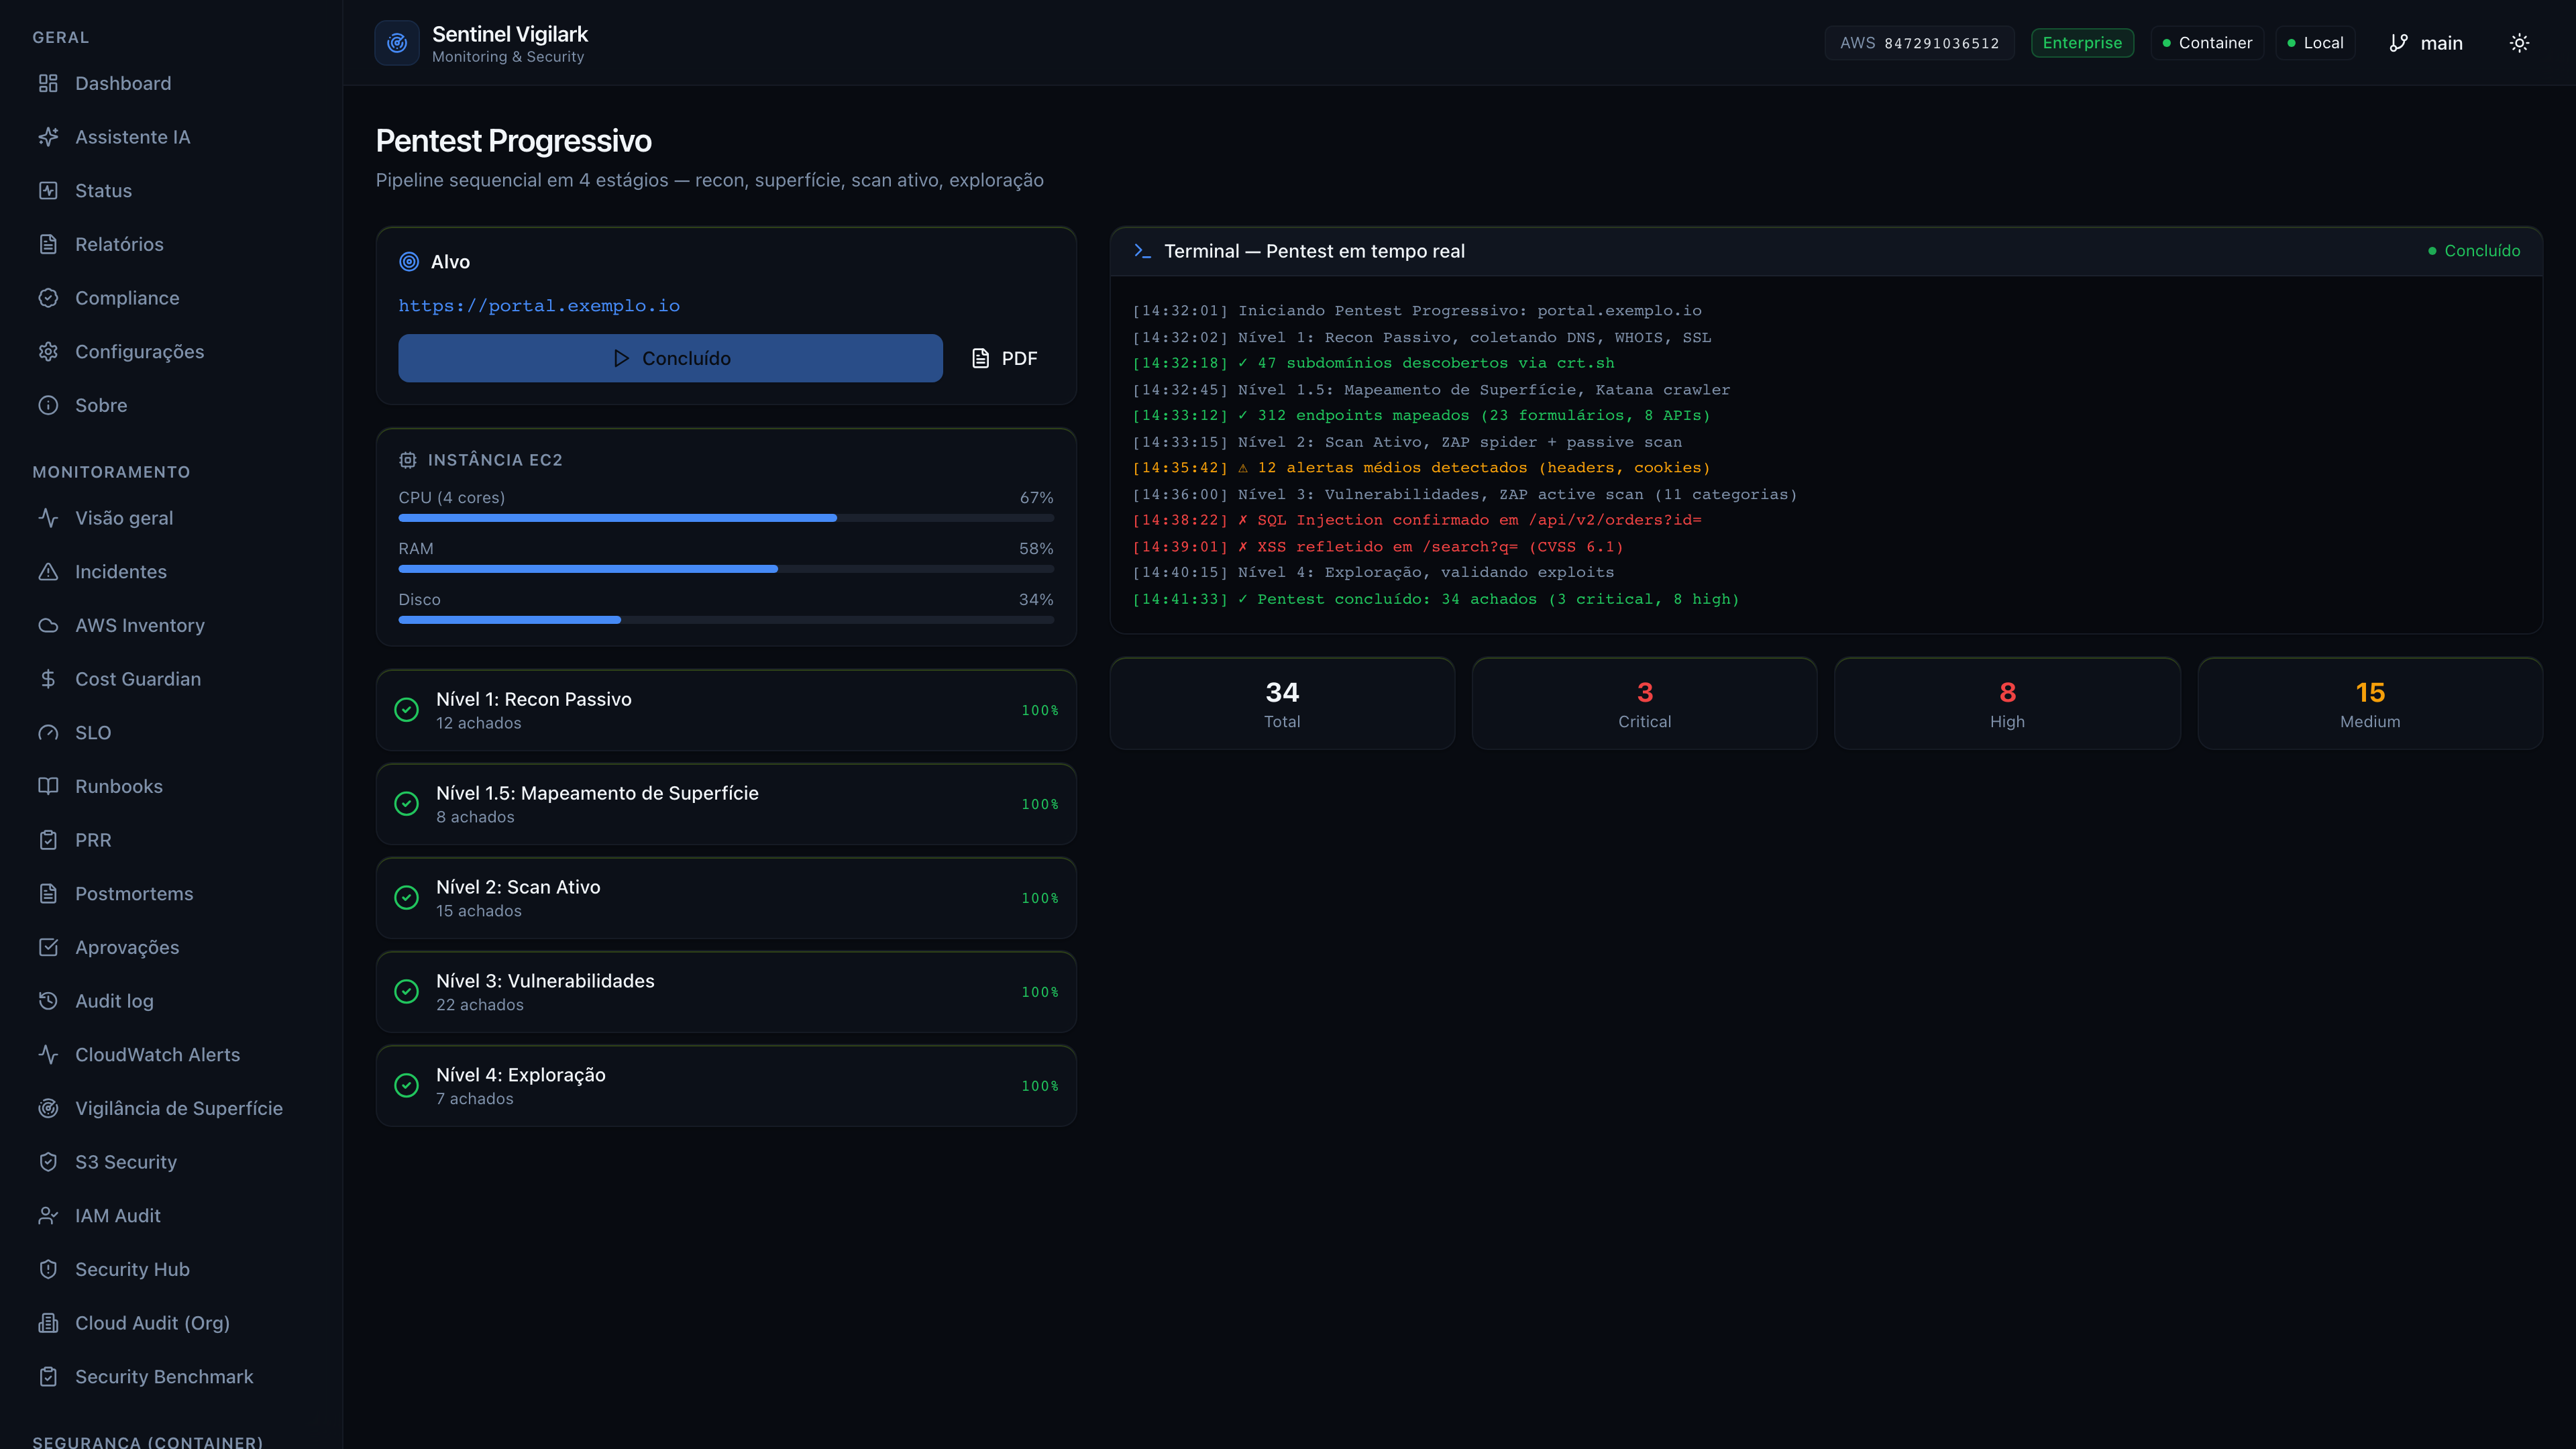Click the Configurações gear icon
The width and height of the screenshot is (2576, 1449).
tap(48, 351)
